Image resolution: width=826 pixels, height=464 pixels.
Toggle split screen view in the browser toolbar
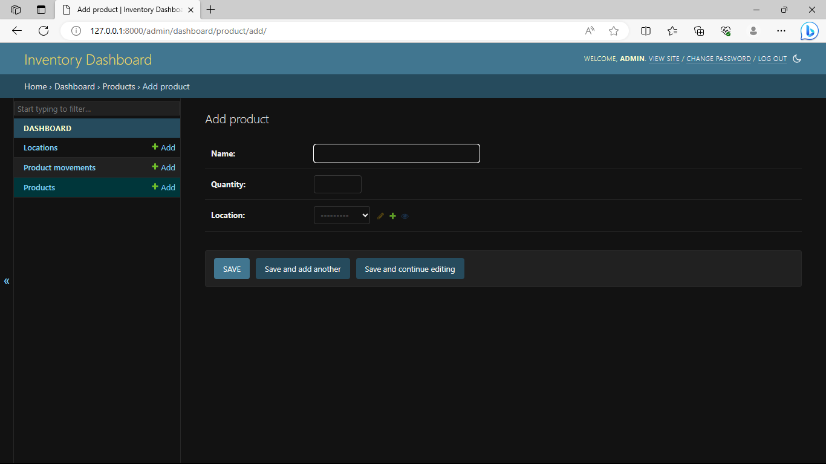pos(645,31)
